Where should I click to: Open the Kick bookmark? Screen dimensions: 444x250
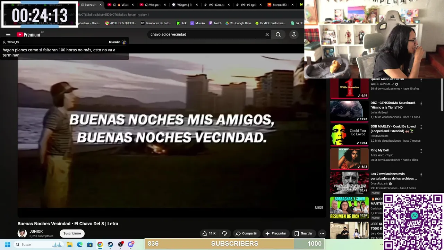181,23
